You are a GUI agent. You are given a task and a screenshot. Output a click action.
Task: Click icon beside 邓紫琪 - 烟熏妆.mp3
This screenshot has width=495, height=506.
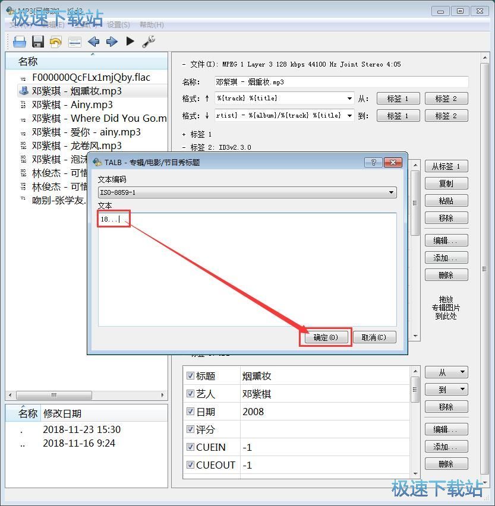(x=24, y=91)
